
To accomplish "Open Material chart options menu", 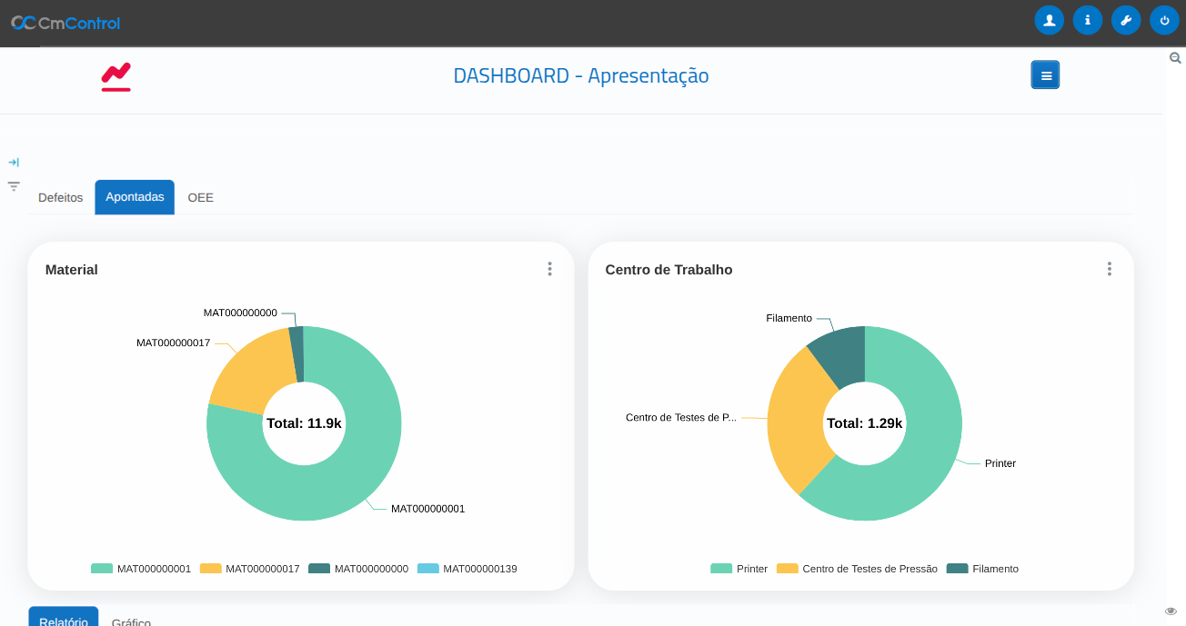I will point(549,269).
